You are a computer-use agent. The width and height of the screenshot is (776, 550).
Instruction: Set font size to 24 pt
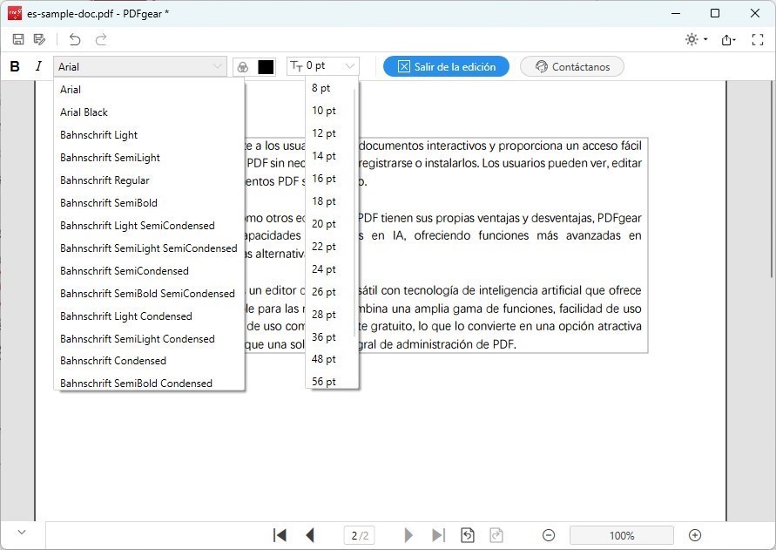point(329,269)
